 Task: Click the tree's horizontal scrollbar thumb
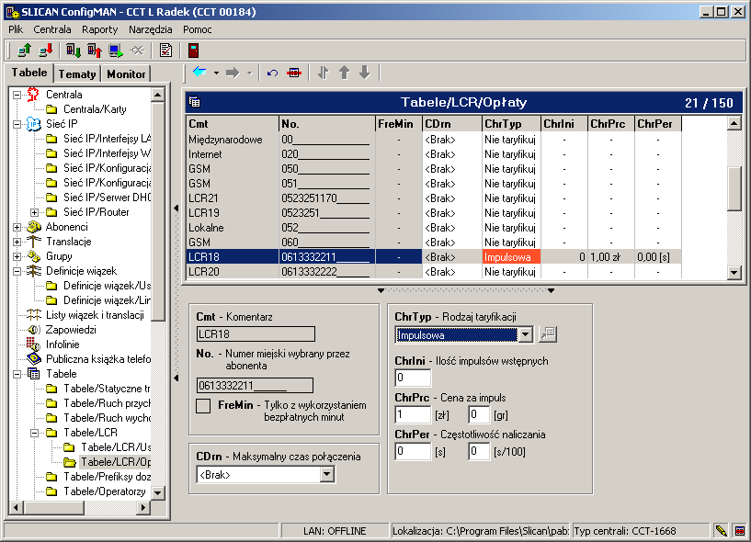click(x=53, y=506)
